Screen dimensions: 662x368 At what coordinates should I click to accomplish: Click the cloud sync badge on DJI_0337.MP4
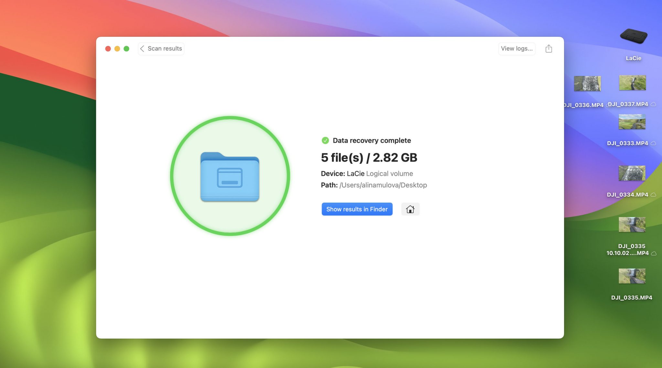(653, 104)
